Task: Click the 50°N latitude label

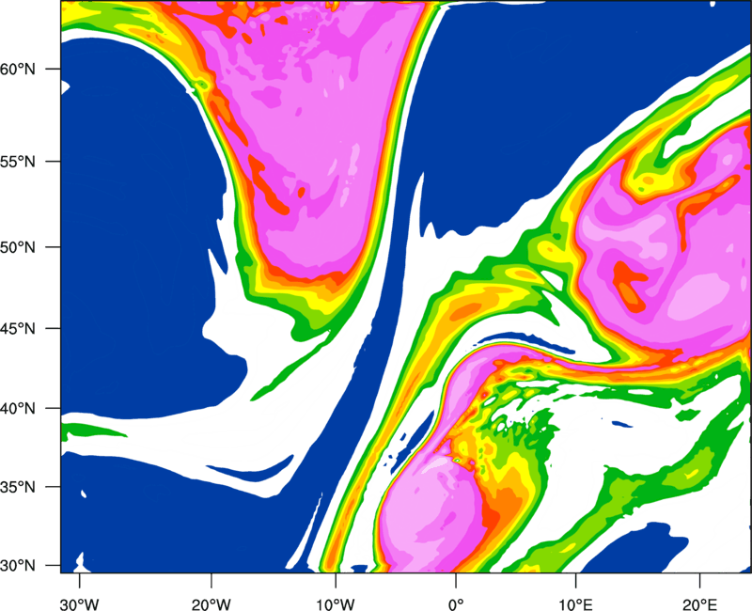Action: coord(18,247)
